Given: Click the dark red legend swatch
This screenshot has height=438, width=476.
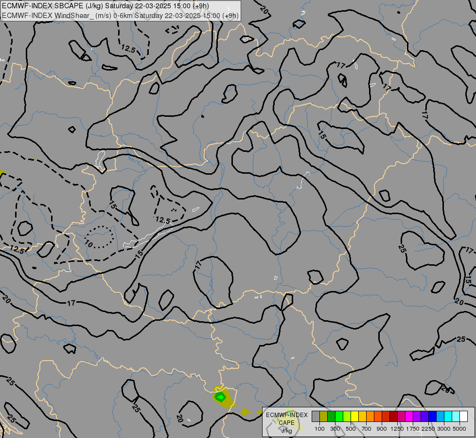Looking at the screenshot, I should [394, 417].
